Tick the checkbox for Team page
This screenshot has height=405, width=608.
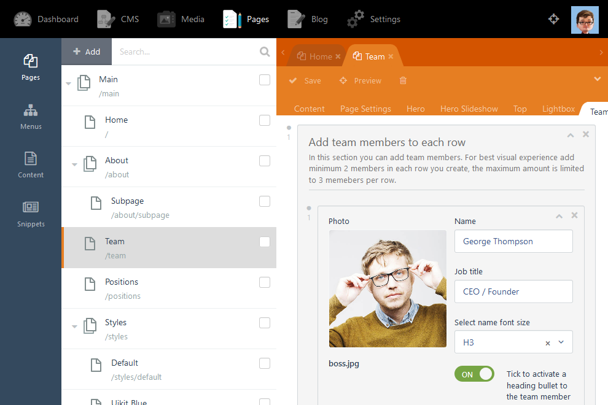265,242
